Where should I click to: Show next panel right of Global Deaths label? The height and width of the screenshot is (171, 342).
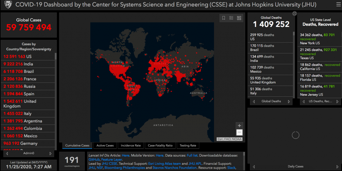289,101
